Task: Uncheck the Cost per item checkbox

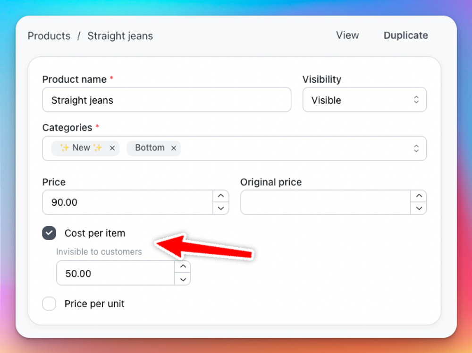Action: [x=49, y=233]
